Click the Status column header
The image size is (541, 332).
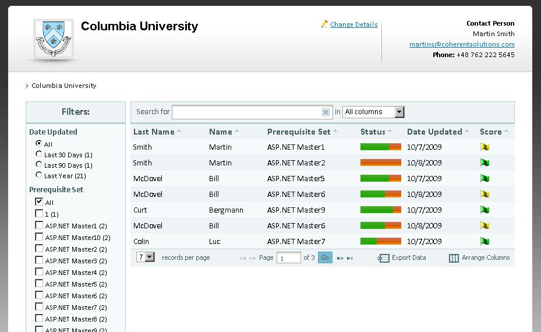pyautogui.click(x=373, y=132)
